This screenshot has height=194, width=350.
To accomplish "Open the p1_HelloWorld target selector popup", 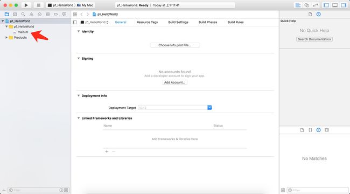I will 95,22.
